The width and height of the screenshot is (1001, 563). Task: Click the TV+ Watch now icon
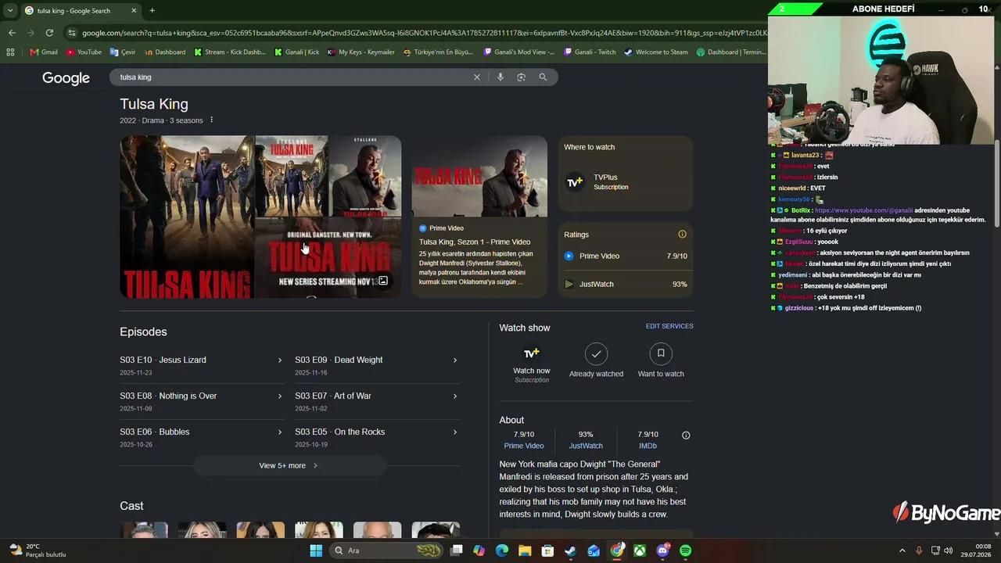point(532,353)
